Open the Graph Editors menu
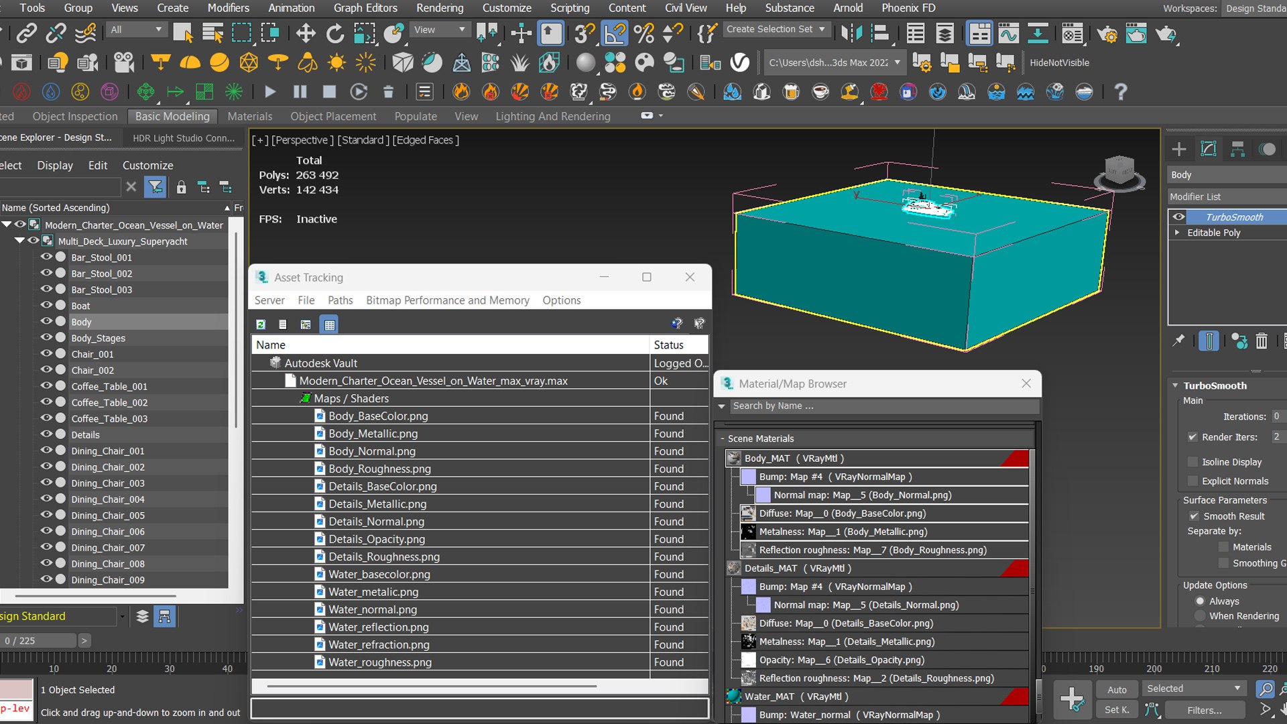This screenshot has height=724, width=1287. tap(365, 8)
